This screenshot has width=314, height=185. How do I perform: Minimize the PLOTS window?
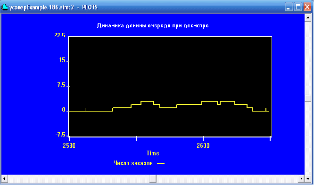pos(289,7)
